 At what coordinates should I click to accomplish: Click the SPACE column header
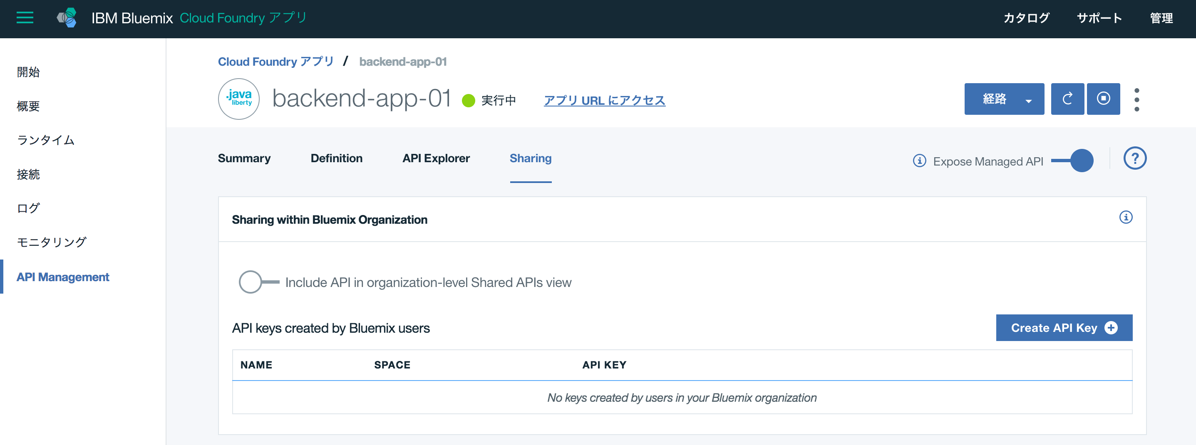pyautogui.click(x=392, y=365)
